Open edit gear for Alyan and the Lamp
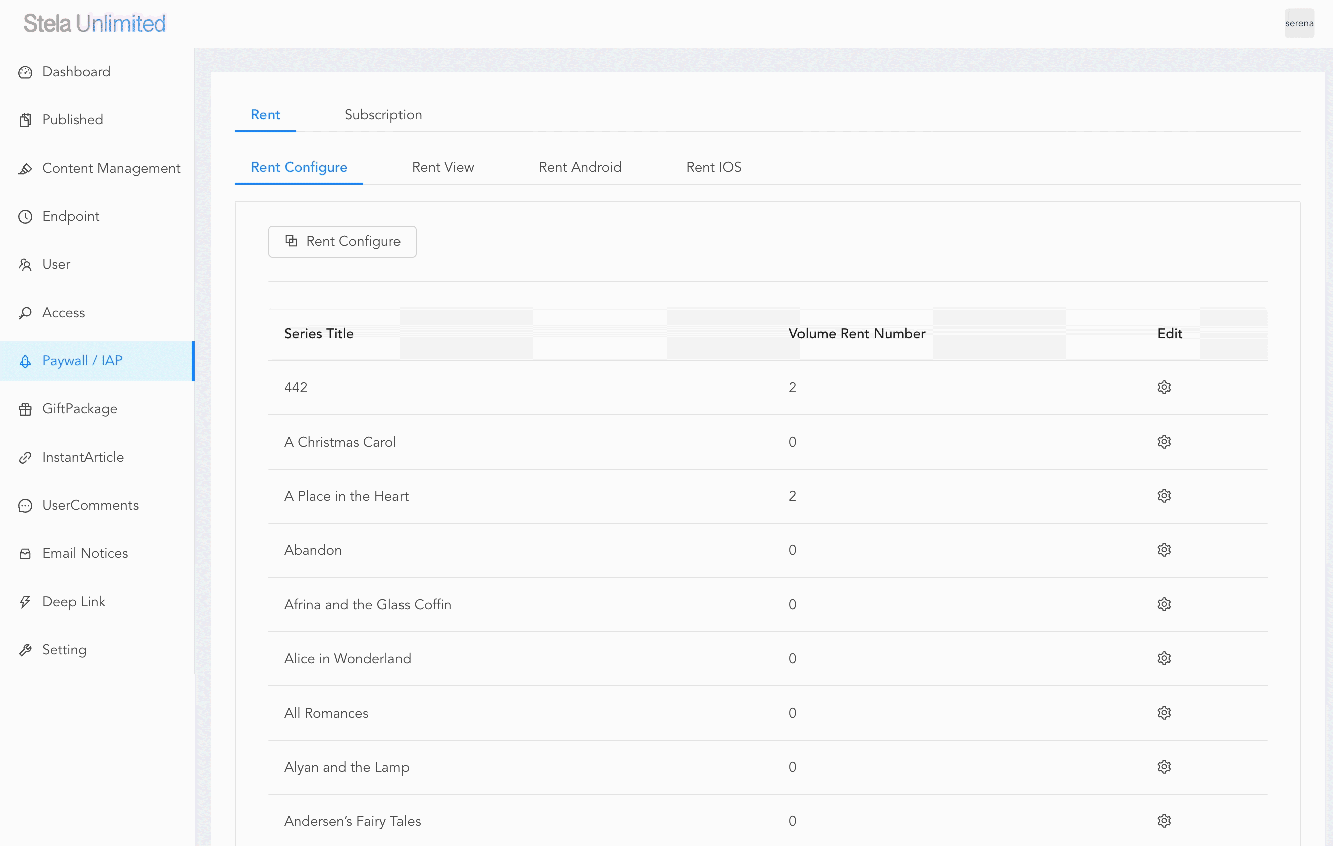 tap(1163, 767)
